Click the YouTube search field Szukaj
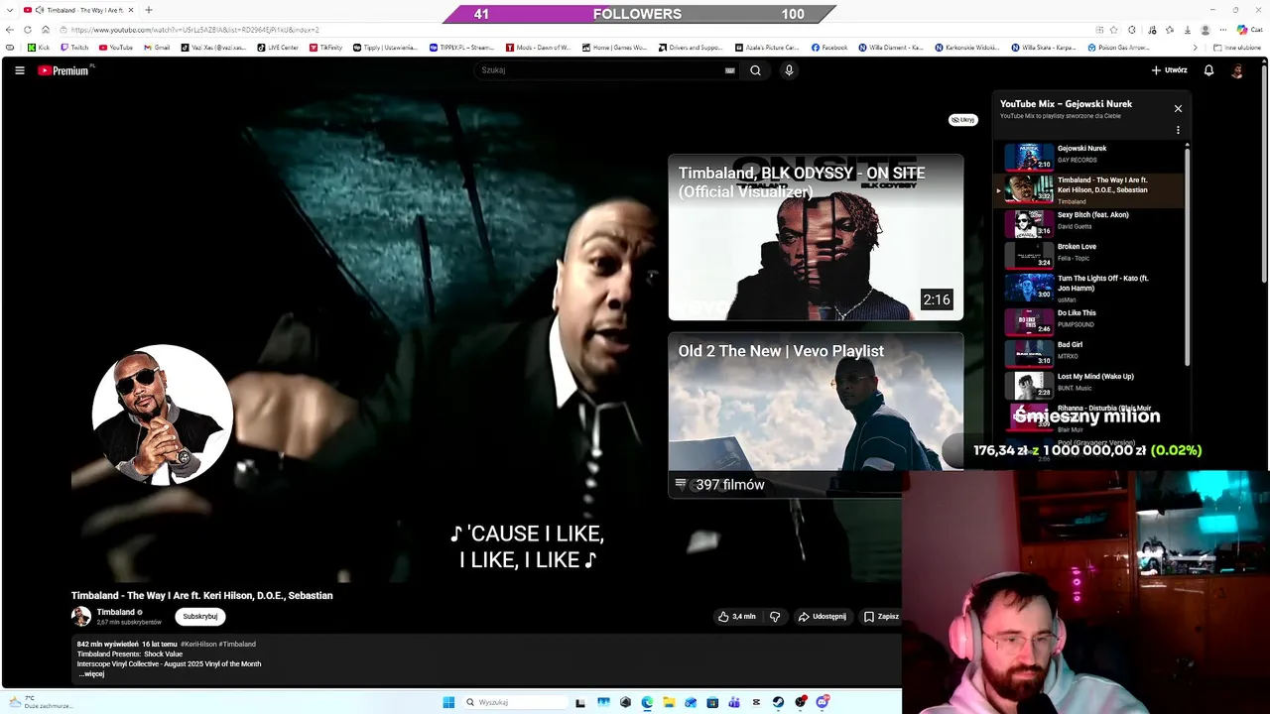The image size is (1270, 714). 600,70
